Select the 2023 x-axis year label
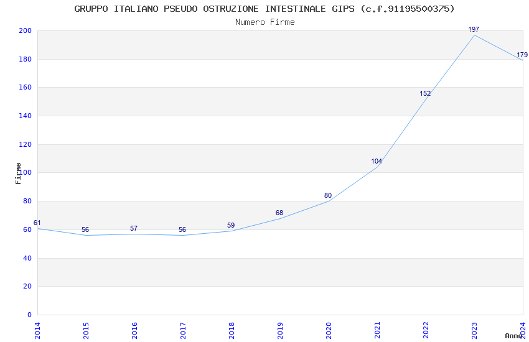 474,331
